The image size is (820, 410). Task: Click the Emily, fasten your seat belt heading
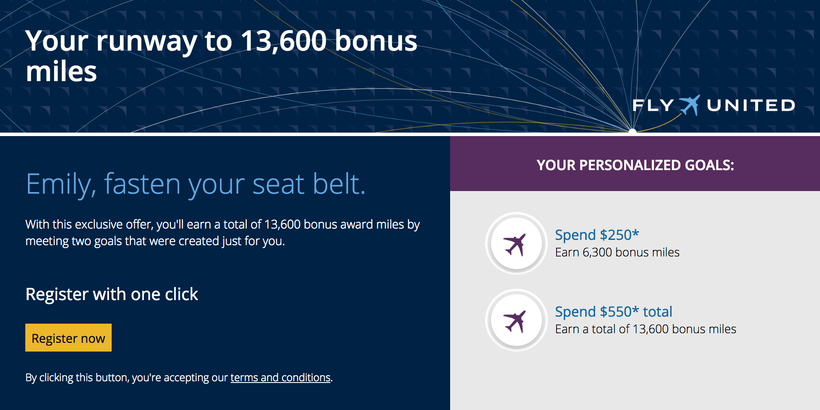[x=195, y=184]
